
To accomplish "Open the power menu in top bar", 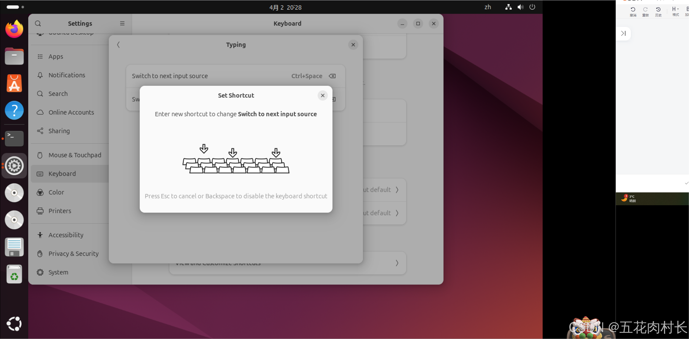I will (532, 7).
